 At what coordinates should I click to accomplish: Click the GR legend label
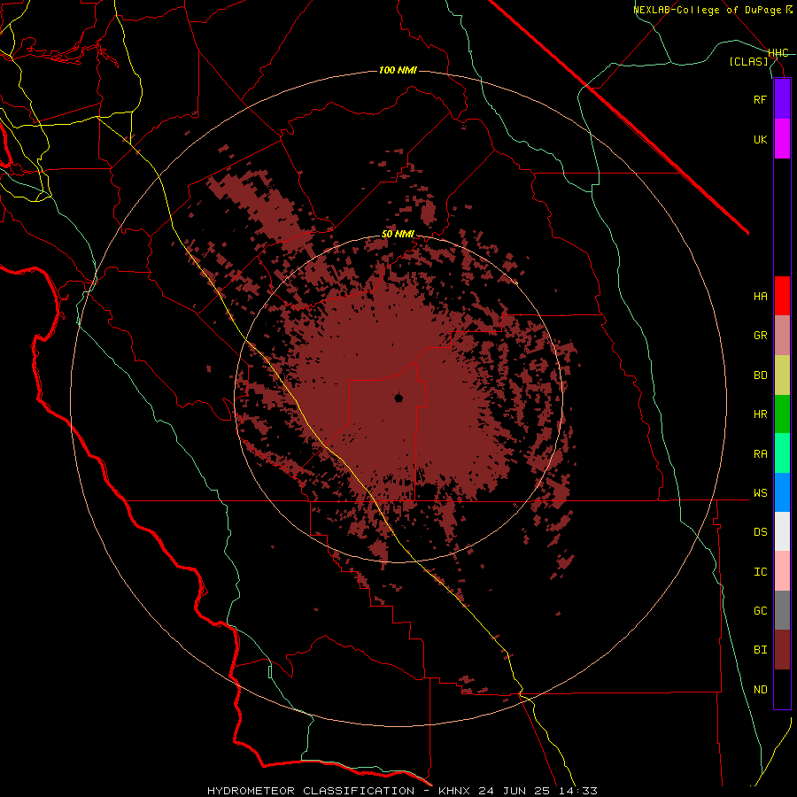point(760,336)
